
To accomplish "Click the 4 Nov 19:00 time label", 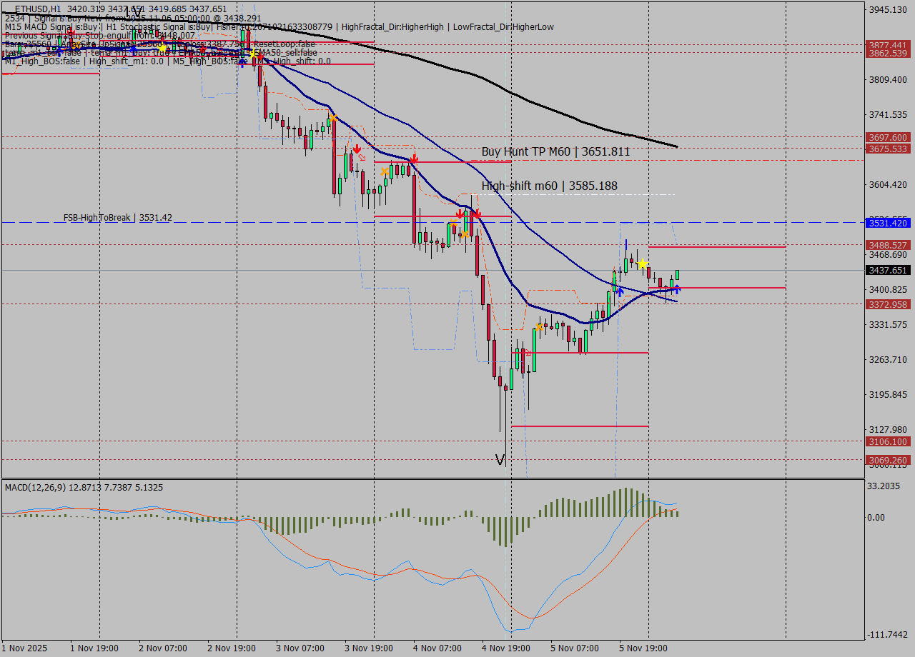I will (505, 648).
